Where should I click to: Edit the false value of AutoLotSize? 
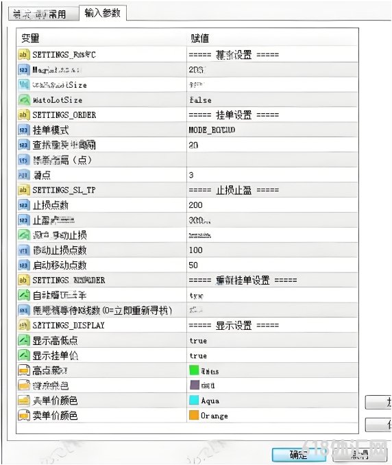tap(201, 100)
